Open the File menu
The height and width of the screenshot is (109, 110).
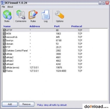pyautogui.click(x=3, y=7)
